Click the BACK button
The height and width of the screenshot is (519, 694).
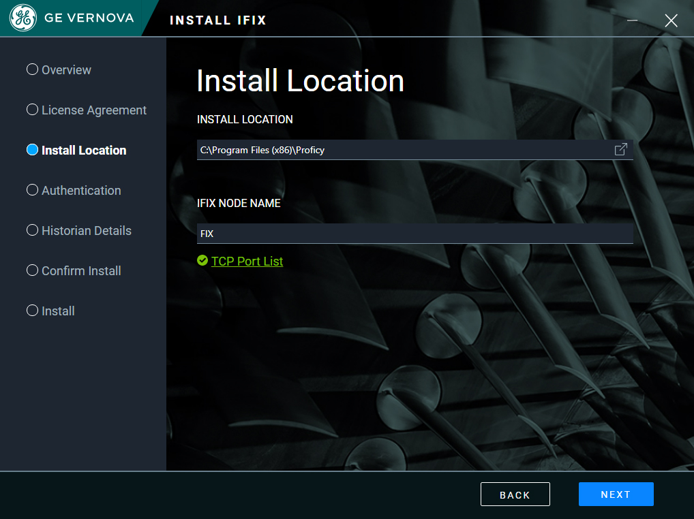pos(515,494)
